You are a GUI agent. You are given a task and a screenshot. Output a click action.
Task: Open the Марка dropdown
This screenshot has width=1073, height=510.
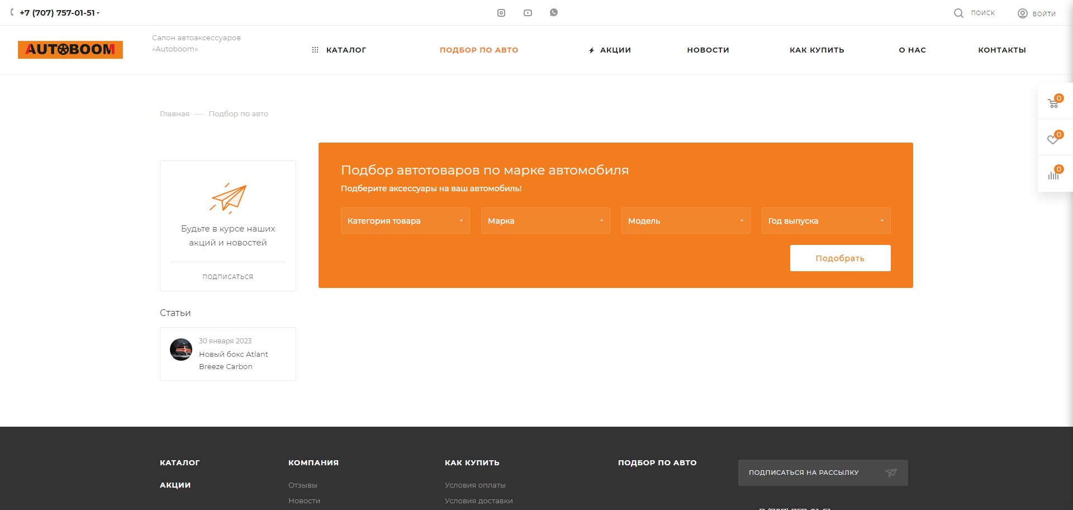pos(545,221)
